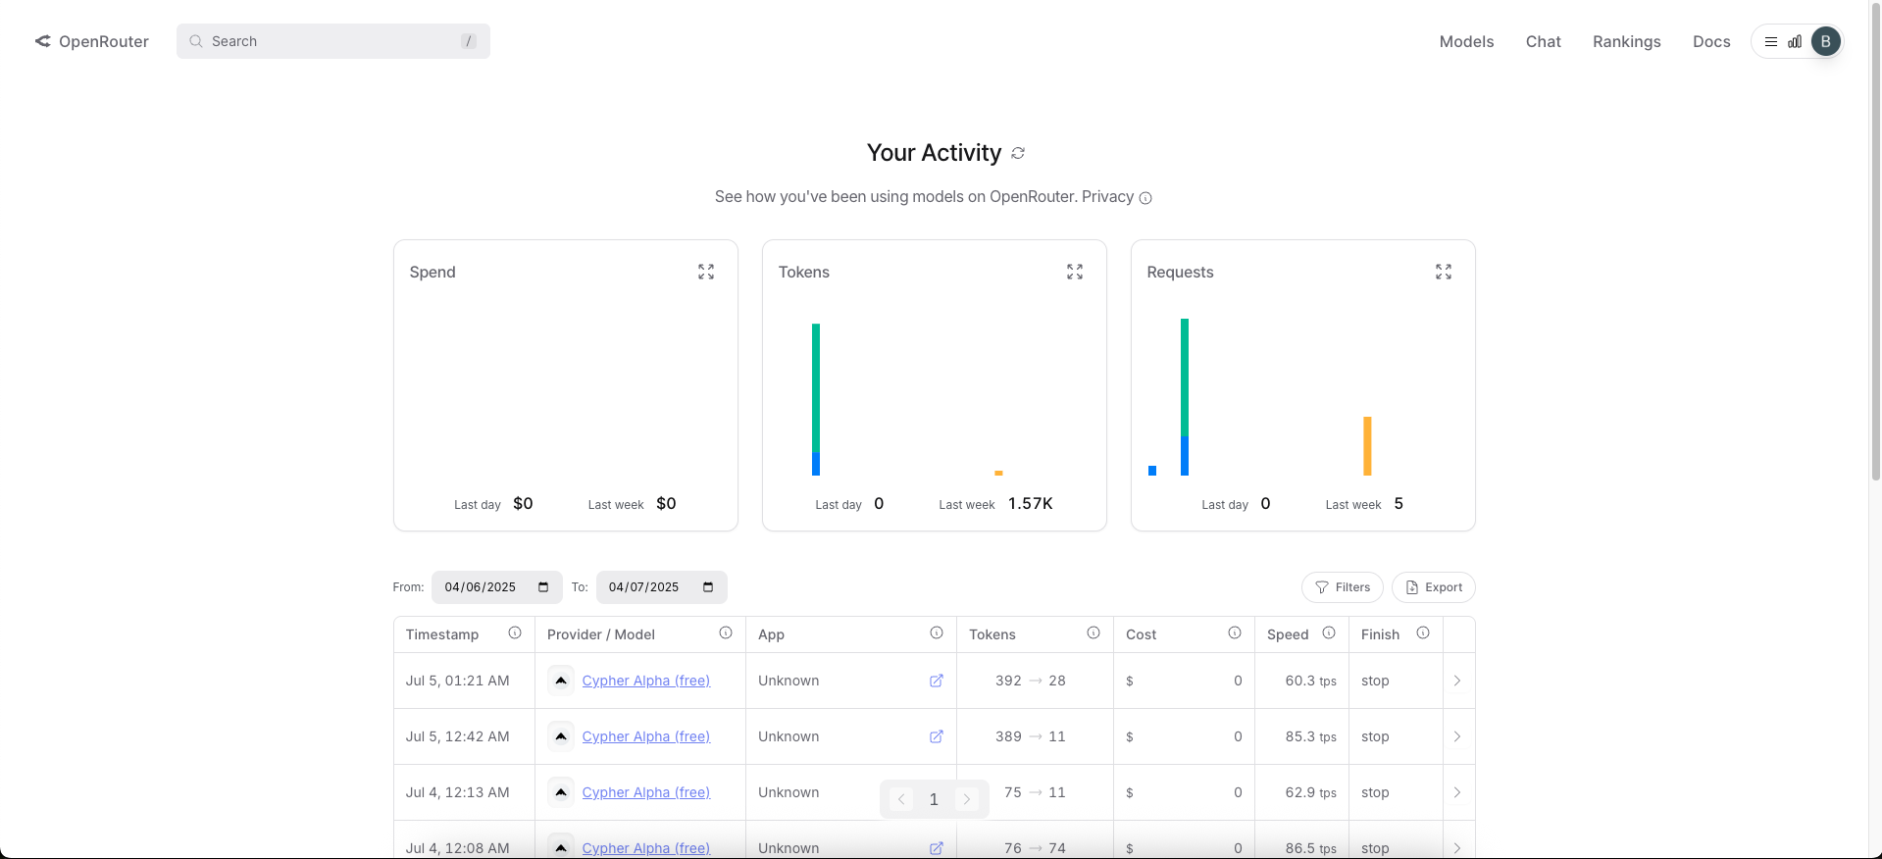
Task: Click the activity bar chart icon in header
Action: (1795, 41)
